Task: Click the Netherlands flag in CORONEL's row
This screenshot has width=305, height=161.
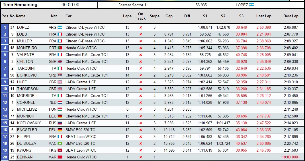Action: tap(60, 102)
